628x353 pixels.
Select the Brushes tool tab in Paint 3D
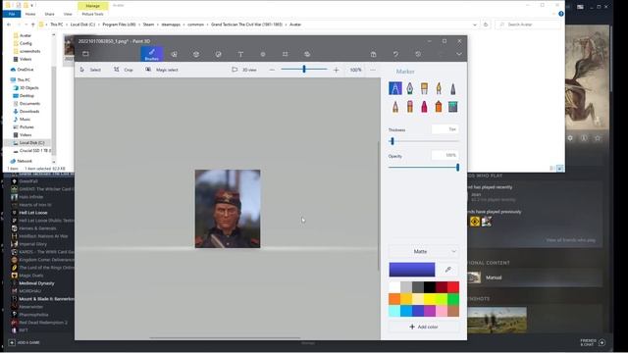click(151, 54)
